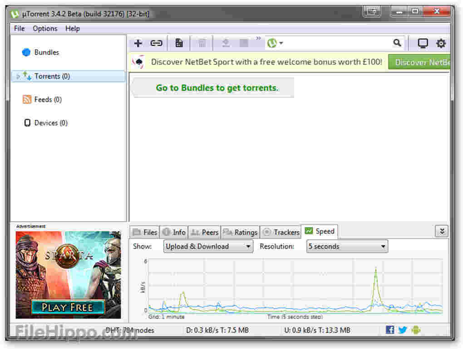Open the Facebook icon in status bar
The image size is (463, 349).
pos(390,330)
